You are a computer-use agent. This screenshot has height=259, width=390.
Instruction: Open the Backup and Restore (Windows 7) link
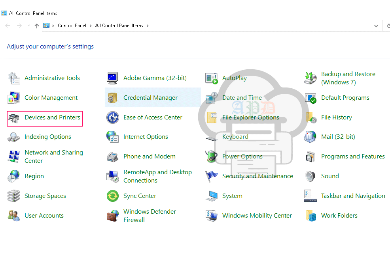coord(348,78)
